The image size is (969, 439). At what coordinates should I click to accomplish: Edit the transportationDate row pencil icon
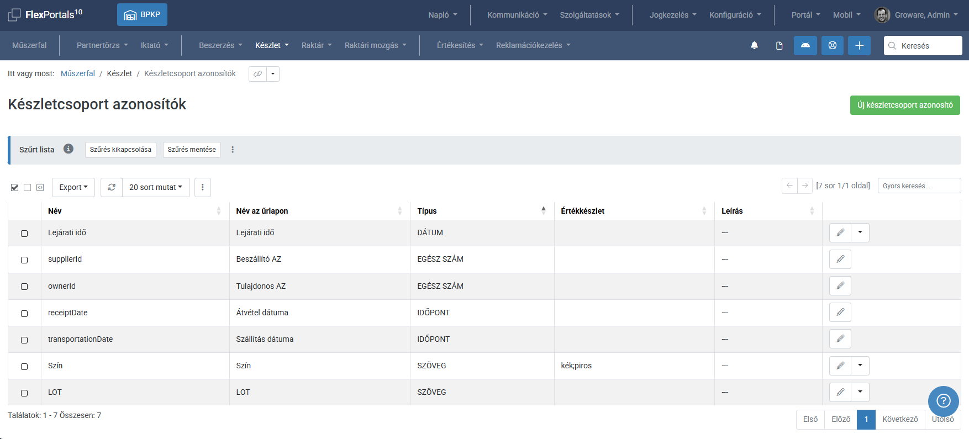tap(840, 338)
